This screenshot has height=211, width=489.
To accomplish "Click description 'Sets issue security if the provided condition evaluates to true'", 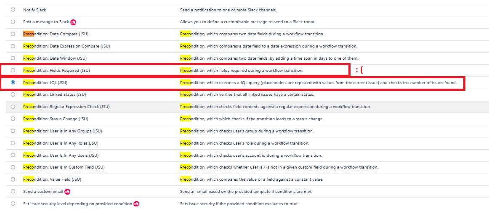I will [x=239, y=204].
